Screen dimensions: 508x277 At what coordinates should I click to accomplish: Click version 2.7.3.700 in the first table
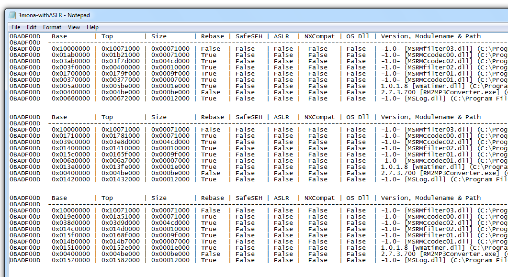pyautogui.click(x=398, y=92)
